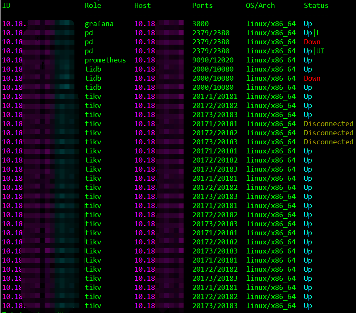This screenshot has width=356, height=313.
Task: Click the "Up|L" pd leader status
Action: 312,33
